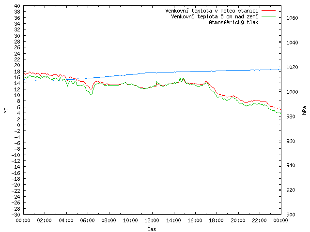The image size is (310, 232).
Task: Click x-axis tick label 08:00
Action: 109,220
